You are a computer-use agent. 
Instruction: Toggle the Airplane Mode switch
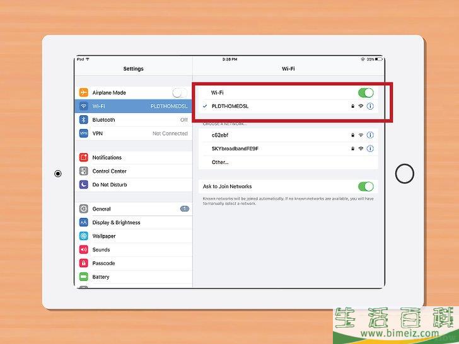180,93
